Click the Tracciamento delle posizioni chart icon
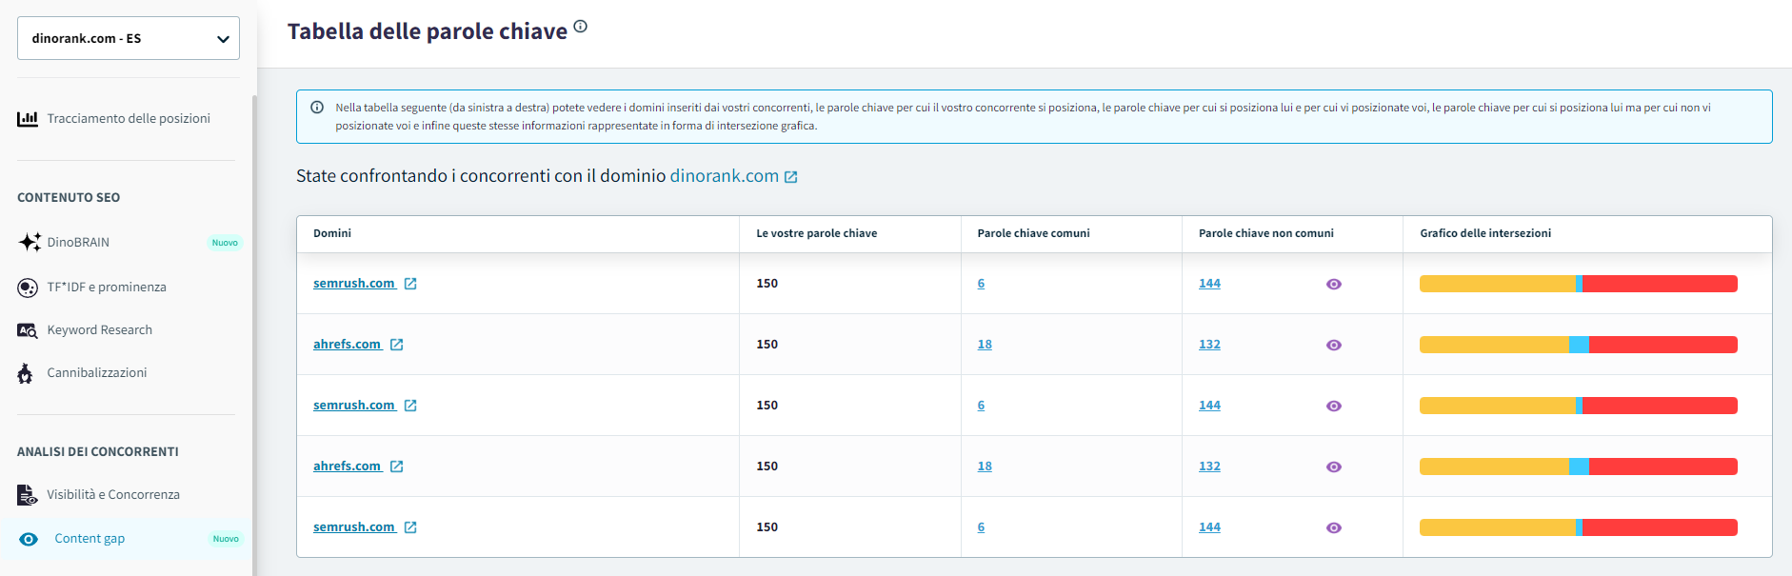 (x=28, y=119)
